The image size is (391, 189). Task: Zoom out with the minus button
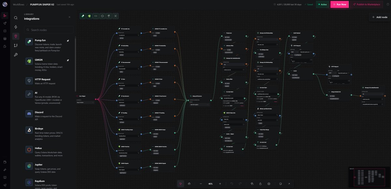(201, 184)
